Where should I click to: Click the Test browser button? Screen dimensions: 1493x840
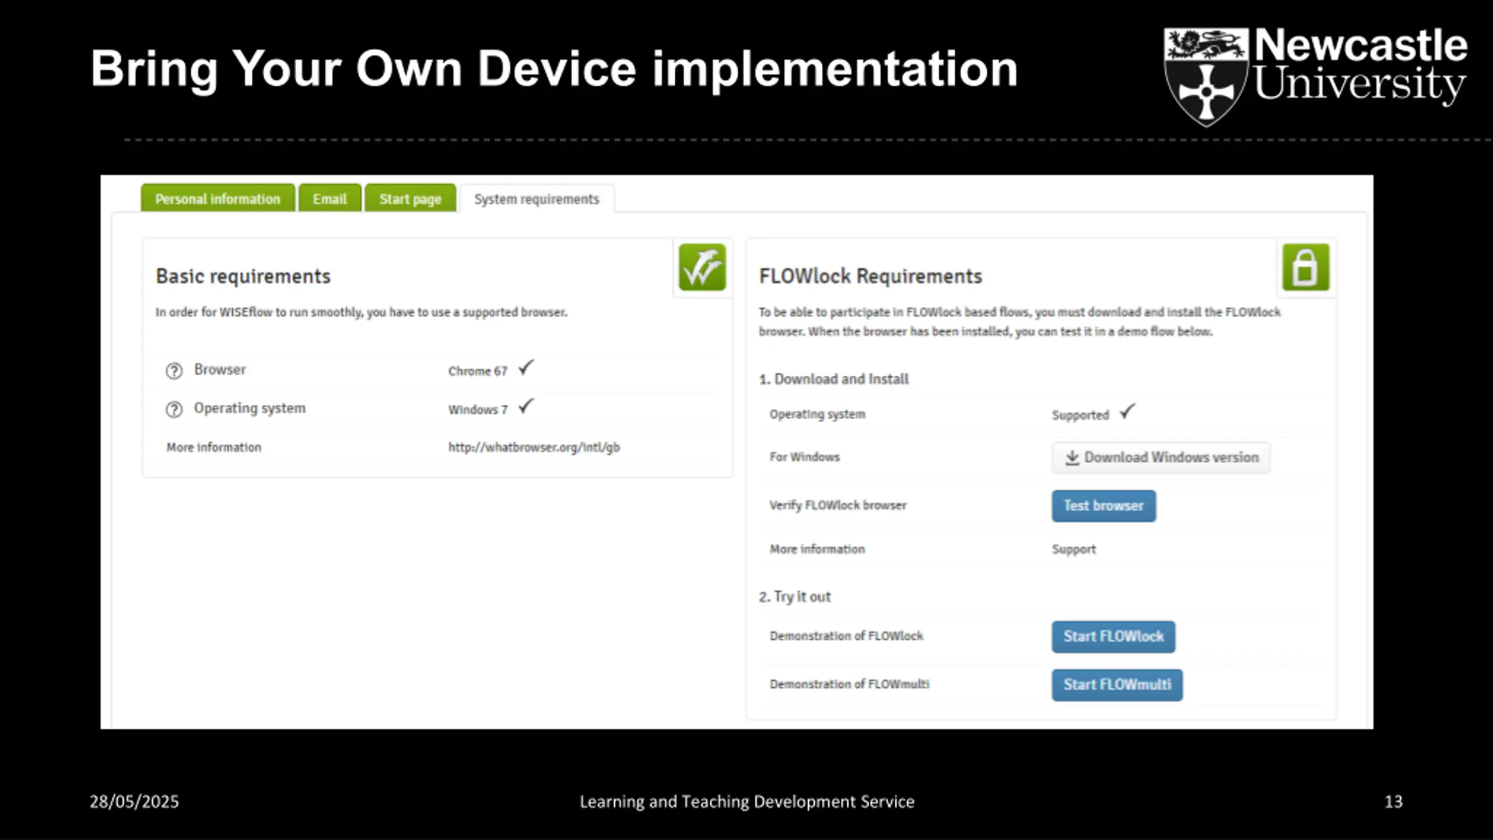click(x=1103, y=506)
